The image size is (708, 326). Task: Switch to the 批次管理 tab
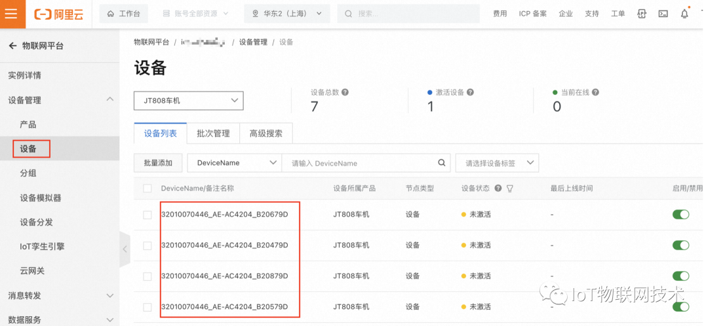pos(213,134)
